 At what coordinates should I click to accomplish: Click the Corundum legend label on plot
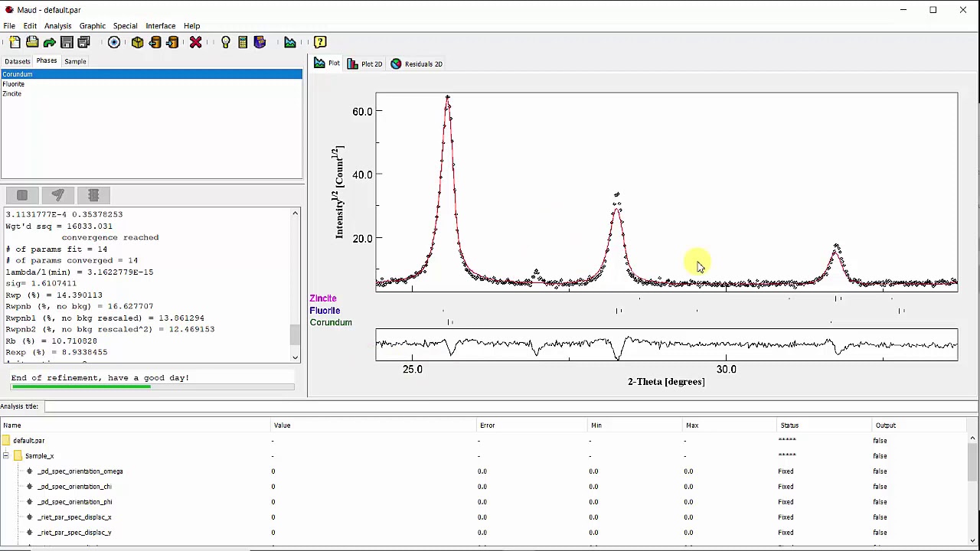(x=331, y=323)
